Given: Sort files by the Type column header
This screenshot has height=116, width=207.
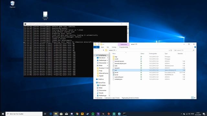Looking at the screenshot, I should point(166,53).
